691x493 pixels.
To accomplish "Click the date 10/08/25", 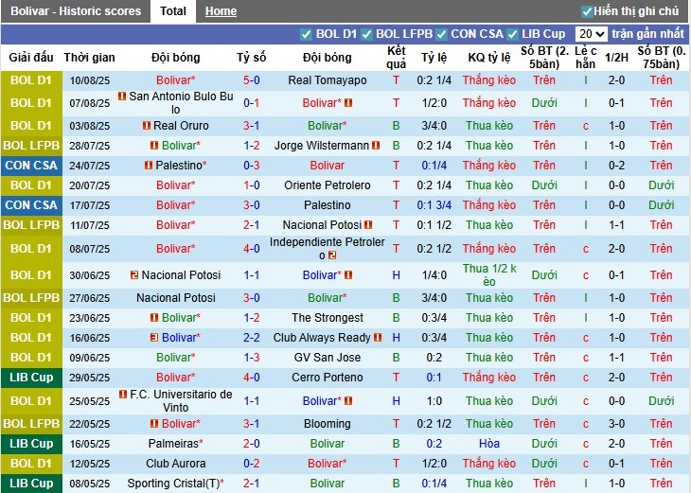I will pos(90,80).
